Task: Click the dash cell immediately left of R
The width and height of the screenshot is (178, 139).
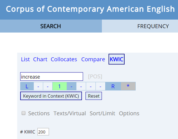Action: (101, 86)
